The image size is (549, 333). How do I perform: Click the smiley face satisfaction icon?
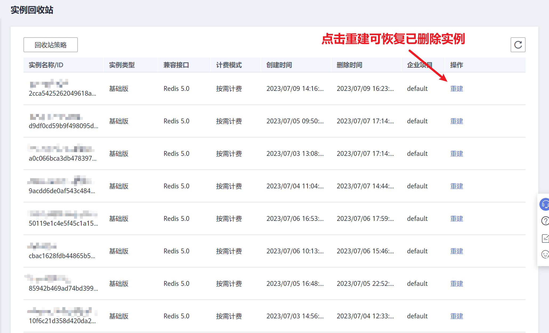[x=545, y=254]
